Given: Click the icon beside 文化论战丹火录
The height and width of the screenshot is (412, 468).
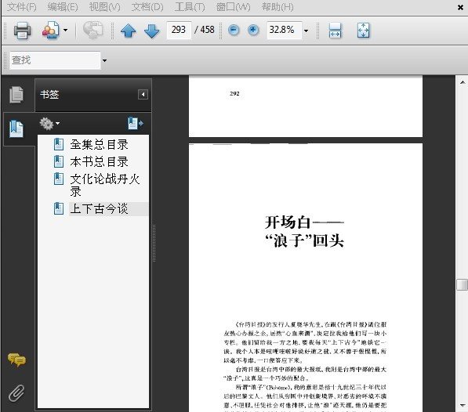Looking at the screenshot, I should pos(59,179).
